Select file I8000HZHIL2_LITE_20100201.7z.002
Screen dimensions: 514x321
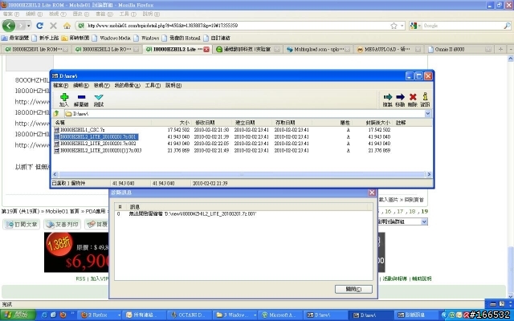[98, 144]
